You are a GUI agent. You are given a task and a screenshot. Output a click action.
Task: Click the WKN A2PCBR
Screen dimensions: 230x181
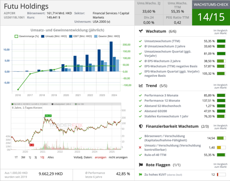[9, 13]
